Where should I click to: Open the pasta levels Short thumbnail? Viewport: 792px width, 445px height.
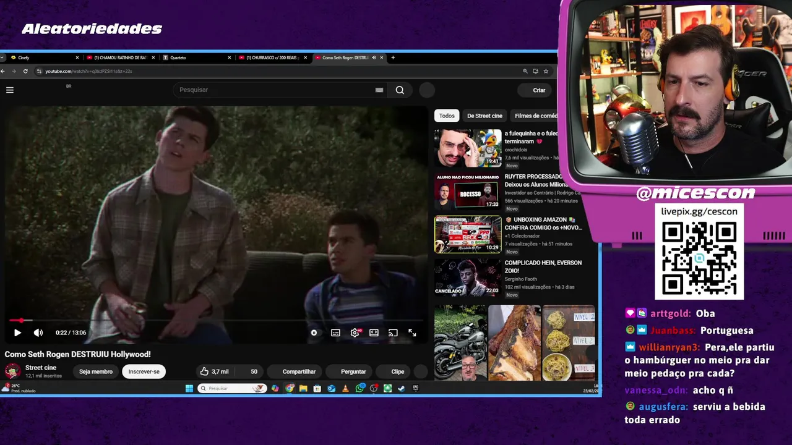[569, 342]
